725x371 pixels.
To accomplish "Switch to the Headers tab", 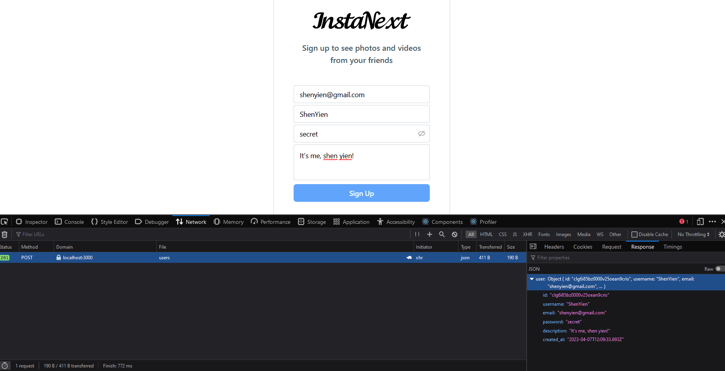I will pyautogui.click(x=554, y=247).
